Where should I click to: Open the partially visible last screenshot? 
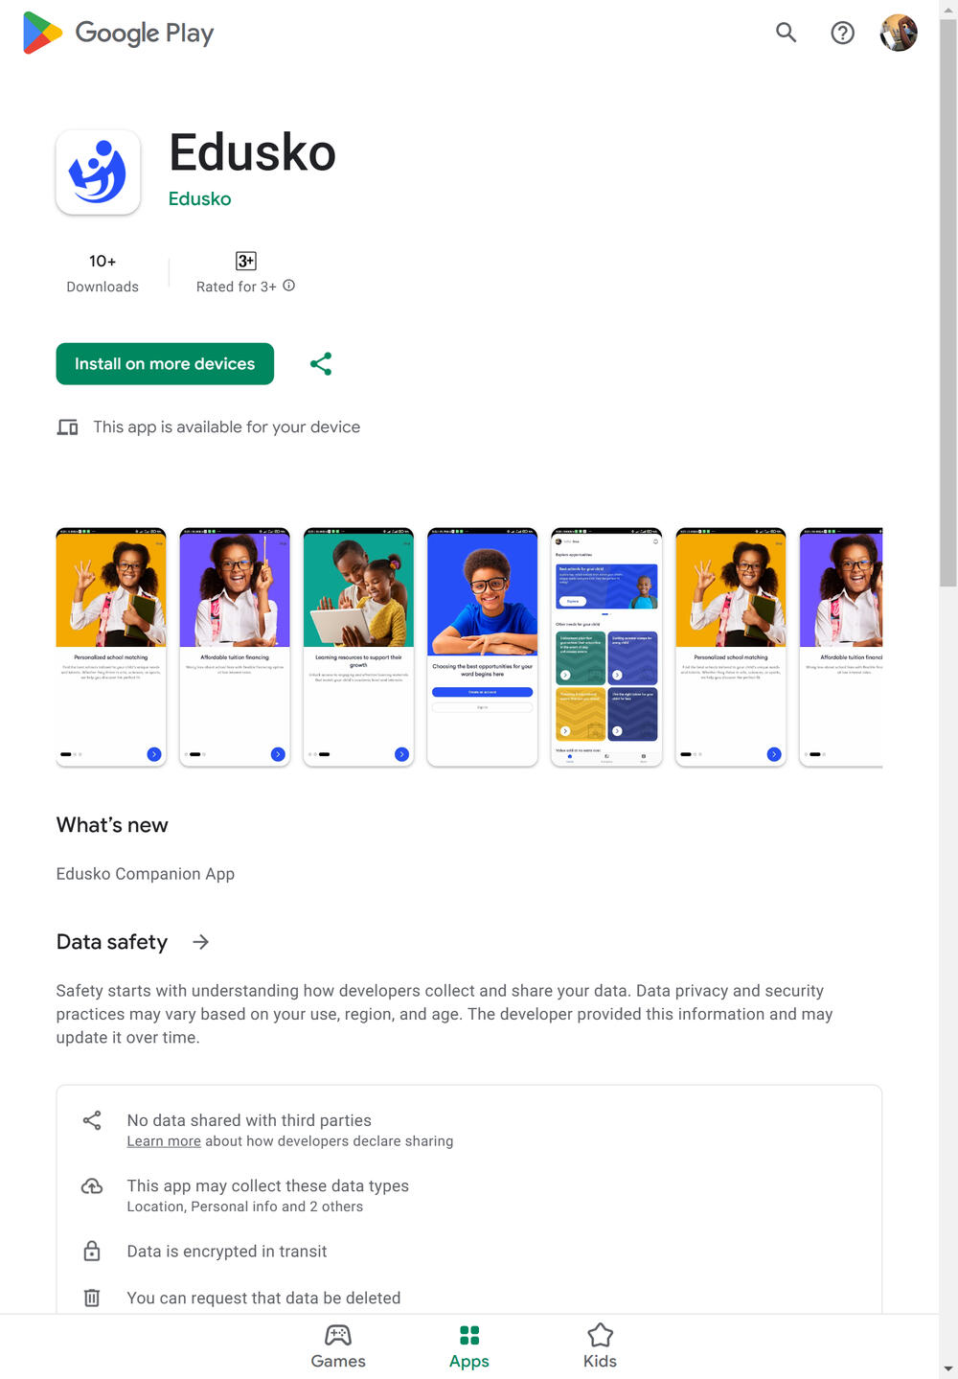pyautogui.click(x=841, y=647)
